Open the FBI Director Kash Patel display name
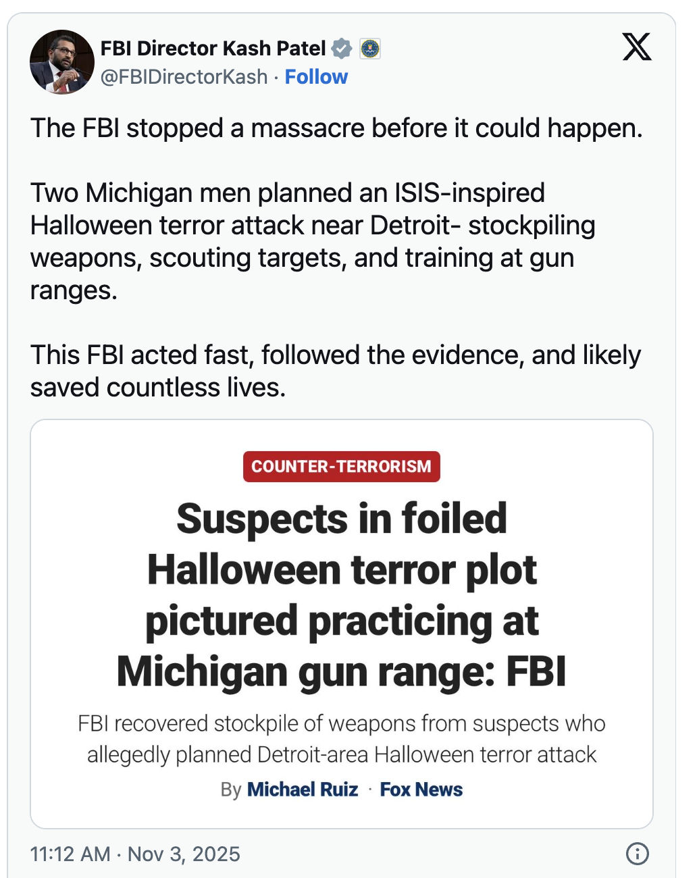This screenshot has width=697, height=878. 213,49
